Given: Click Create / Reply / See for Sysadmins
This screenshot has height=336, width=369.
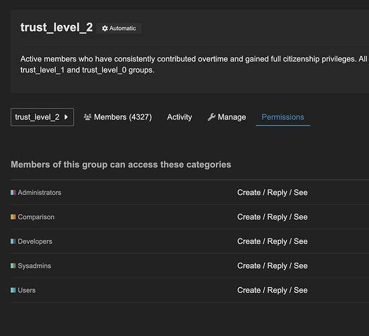Looking at the screenshot, I should 272,266.
